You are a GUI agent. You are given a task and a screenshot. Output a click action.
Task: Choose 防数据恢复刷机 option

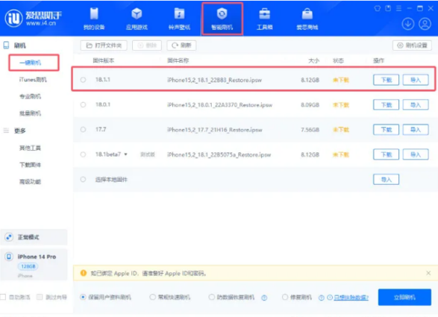coord(212,297)
